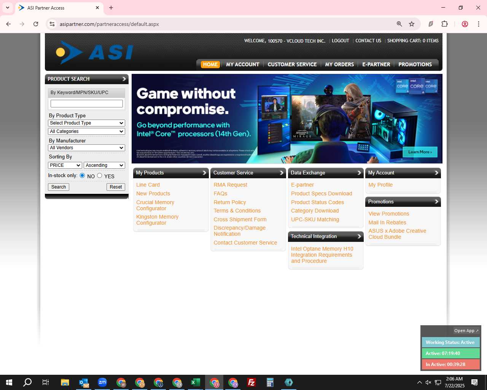
Task: Open the PRICE sorting dropdown
Action: [x=65, y=165]
